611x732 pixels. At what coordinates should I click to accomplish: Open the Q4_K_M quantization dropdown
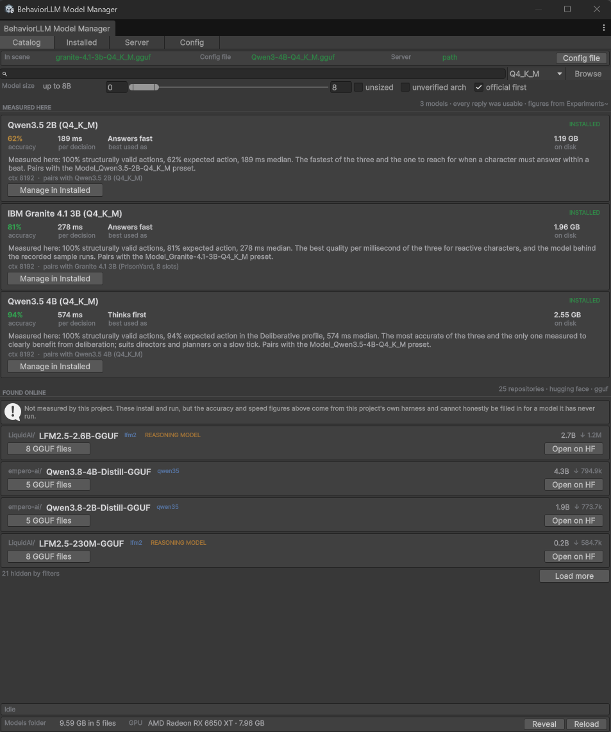(536, 74)
